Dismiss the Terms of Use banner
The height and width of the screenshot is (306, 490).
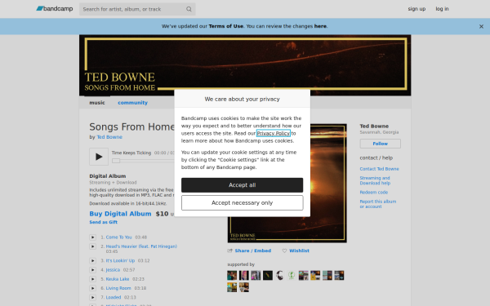click(x=481, y=27)
